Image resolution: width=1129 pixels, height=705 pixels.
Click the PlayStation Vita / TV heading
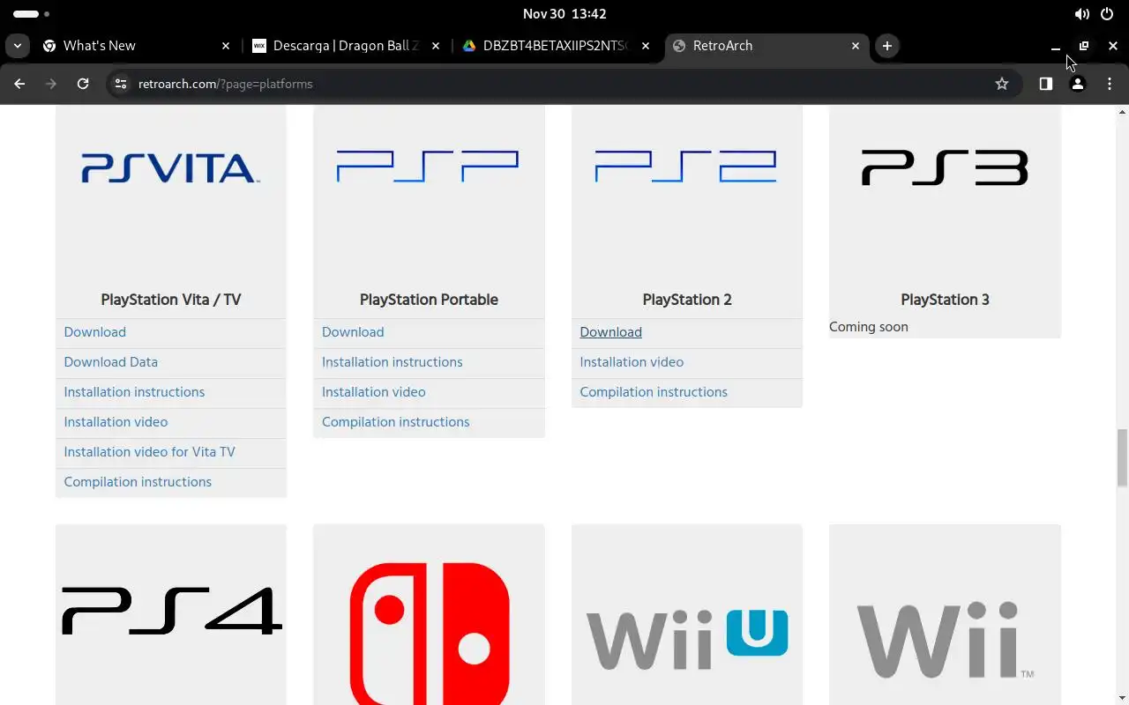(x=171, y=300)
